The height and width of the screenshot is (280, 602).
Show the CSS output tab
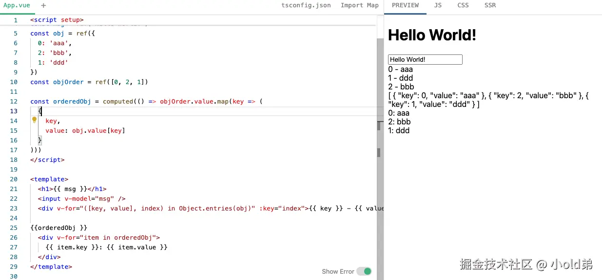tap(463, 5)
